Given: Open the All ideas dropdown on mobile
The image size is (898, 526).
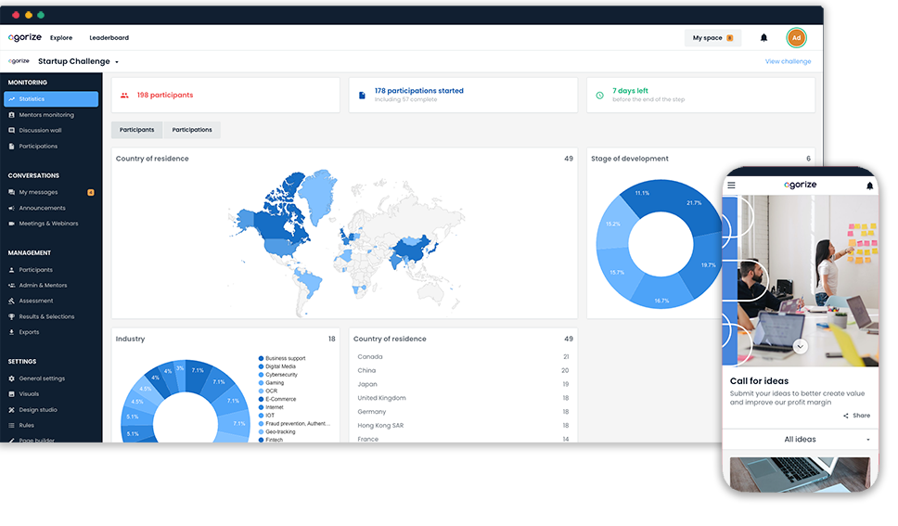Looking at the screenshot, I should point(800,439).
